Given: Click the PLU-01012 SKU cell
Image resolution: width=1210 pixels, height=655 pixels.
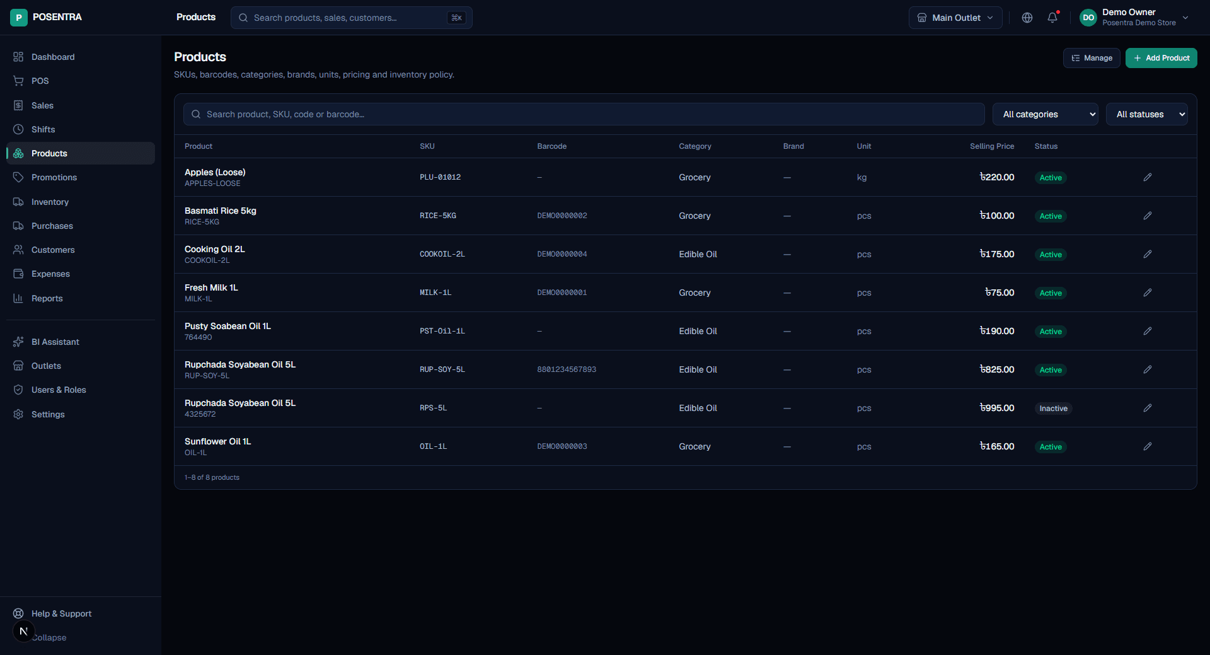Looking at the screenshot, I should 440,177.
